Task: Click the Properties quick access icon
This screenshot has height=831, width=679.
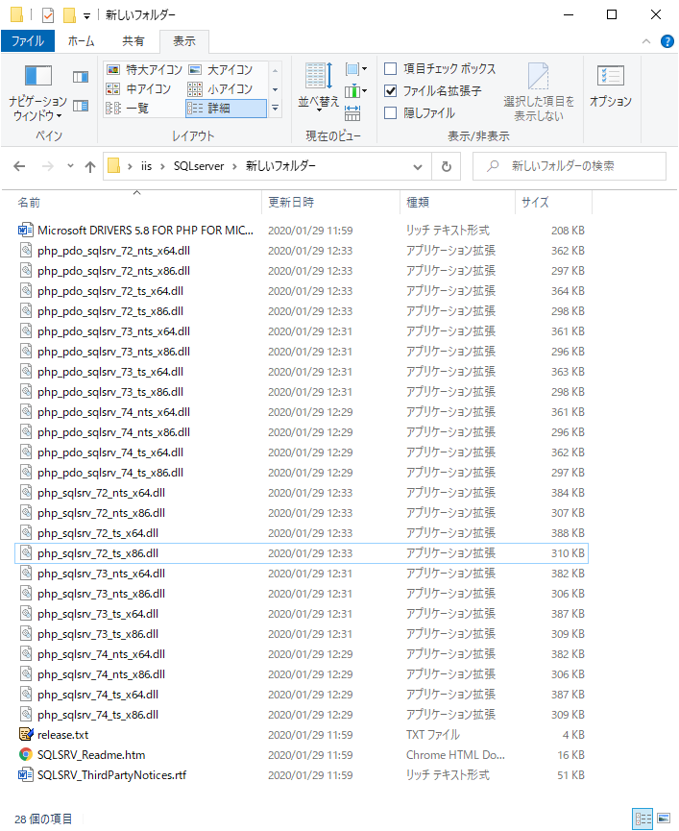Action: pyautogui.click(x=48, y=15)
